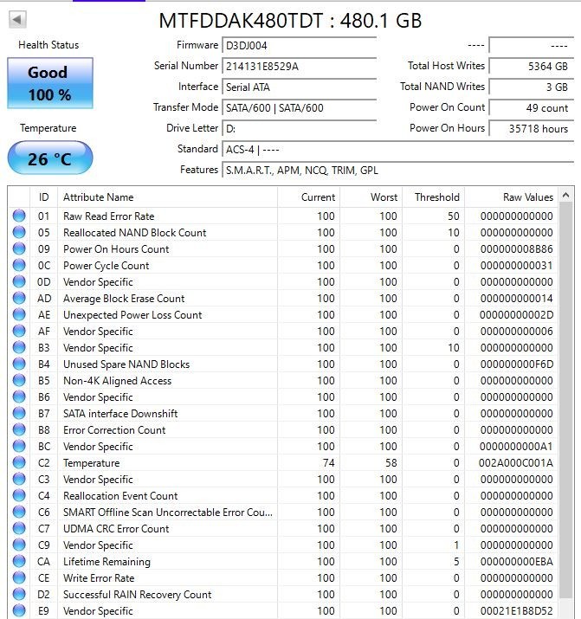The width and height of the screenshot is (581, 619).
Task: Select raw value 002A000C001A in Temperature row
Action: click(x=516, y=462)
